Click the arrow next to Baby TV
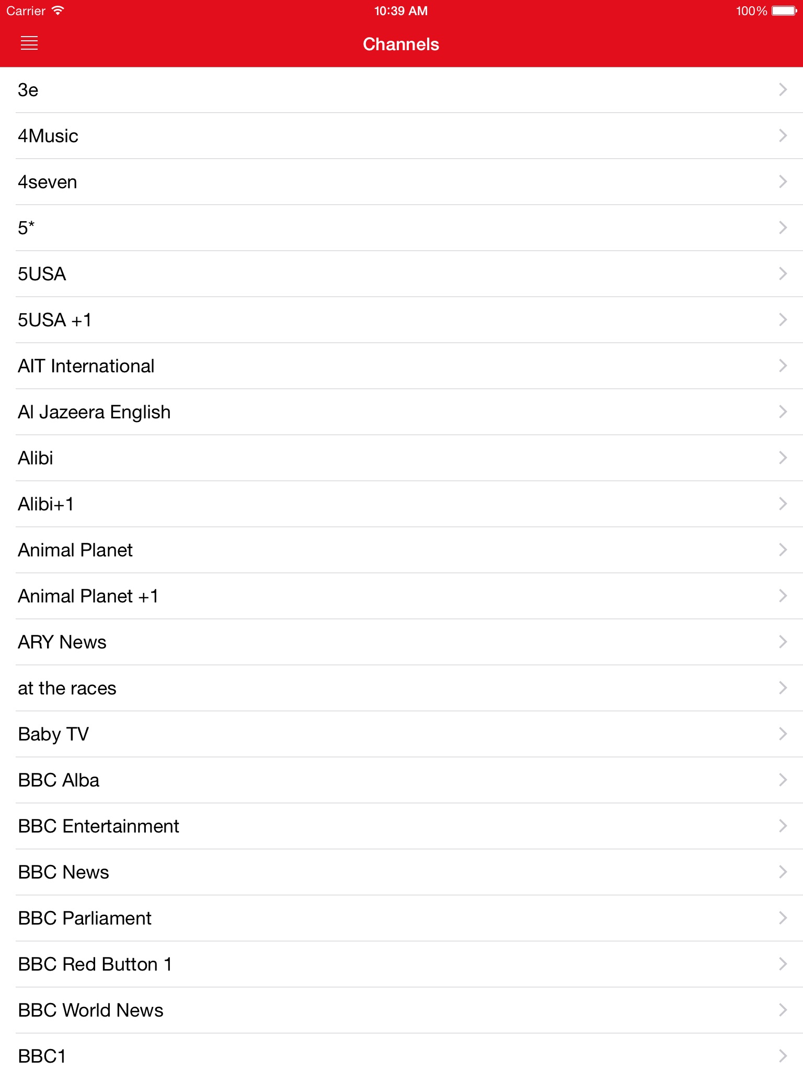This screenshot has height=1071, width=803. coord(783,734)
